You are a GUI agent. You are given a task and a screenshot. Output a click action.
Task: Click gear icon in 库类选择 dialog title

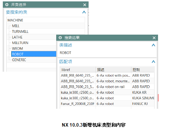[7, 5]
